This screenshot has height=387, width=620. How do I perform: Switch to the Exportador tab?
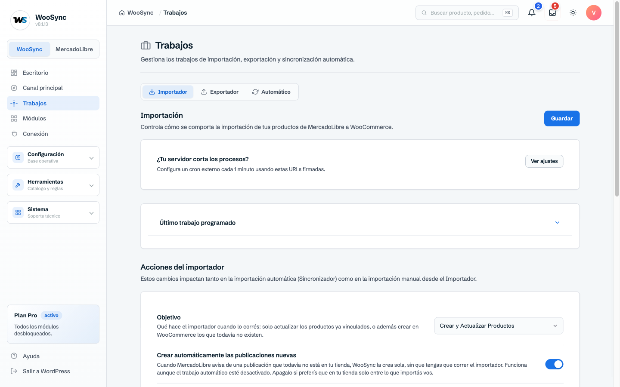pyautogui.click(x=220, y=92)
